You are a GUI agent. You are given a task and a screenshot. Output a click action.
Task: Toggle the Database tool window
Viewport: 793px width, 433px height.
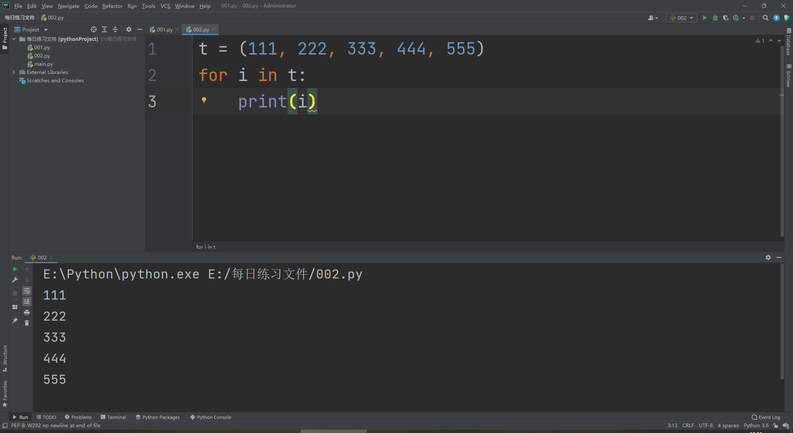coord(788,41)
